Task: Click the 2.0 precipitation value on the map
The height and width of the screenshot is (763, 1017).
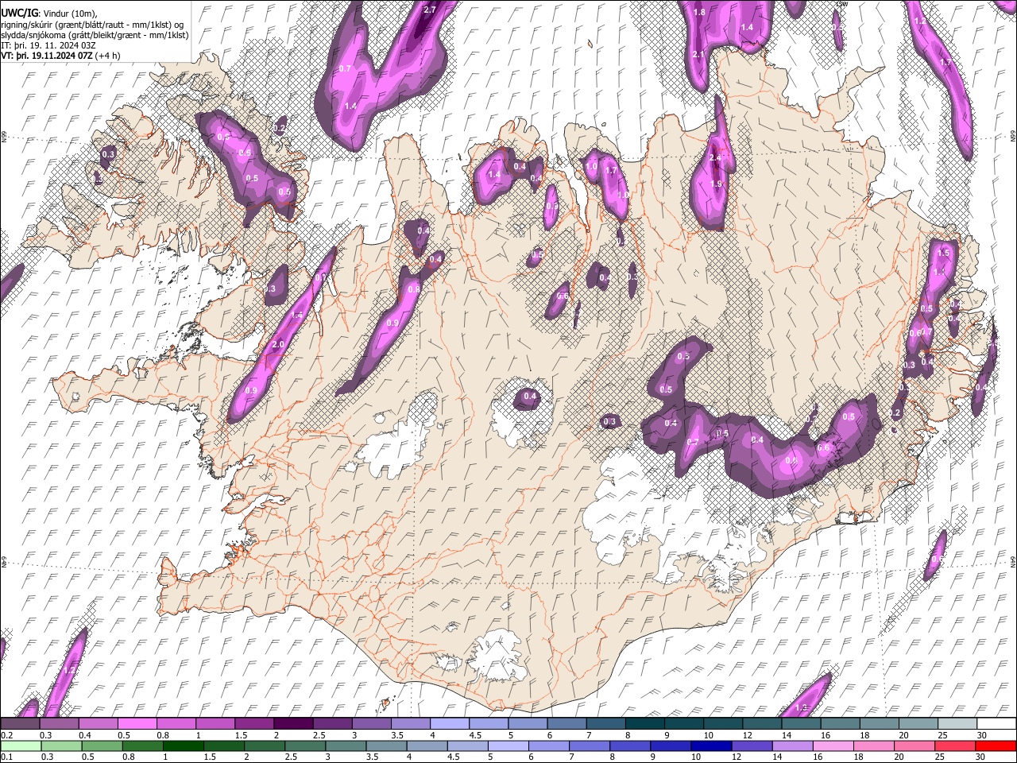Action: pos(278,345)
